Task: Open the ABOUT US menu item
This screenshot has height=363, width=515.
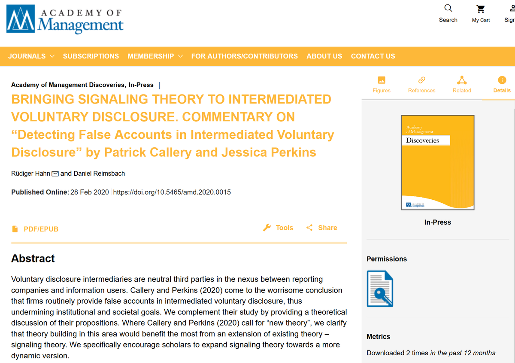Action: 324,56
